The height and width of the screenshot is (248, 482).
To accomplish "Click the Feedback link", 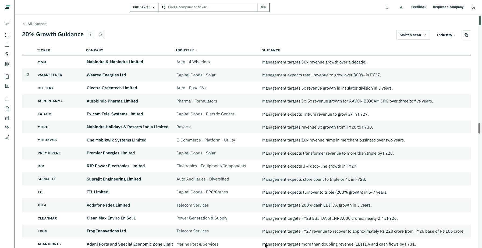I will click(x=419, y=7).
